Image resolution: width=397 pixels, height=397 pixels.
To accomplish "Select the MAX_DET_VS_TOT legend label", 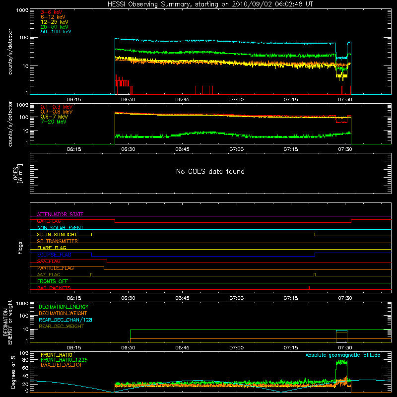I will (x=61, y=365).
